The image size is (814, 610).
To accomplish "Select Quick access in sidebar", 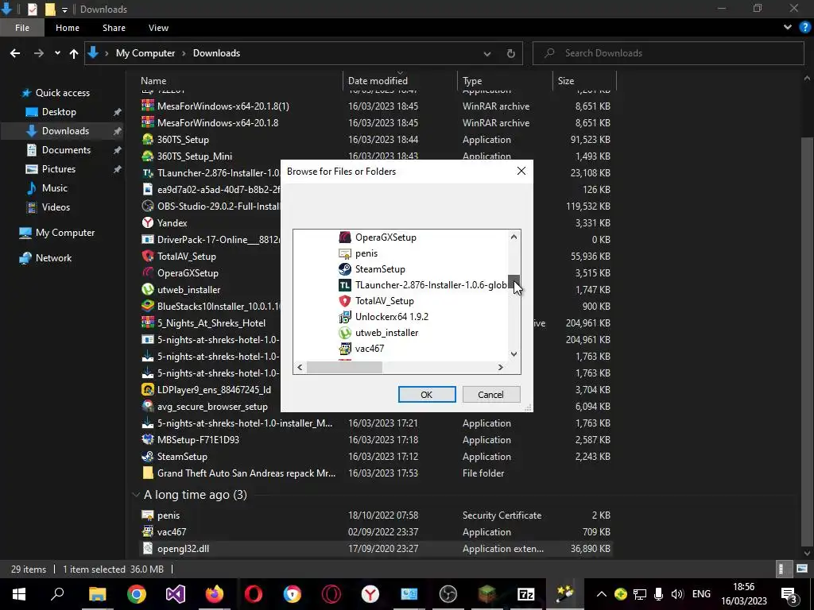I will pos(62,93).
